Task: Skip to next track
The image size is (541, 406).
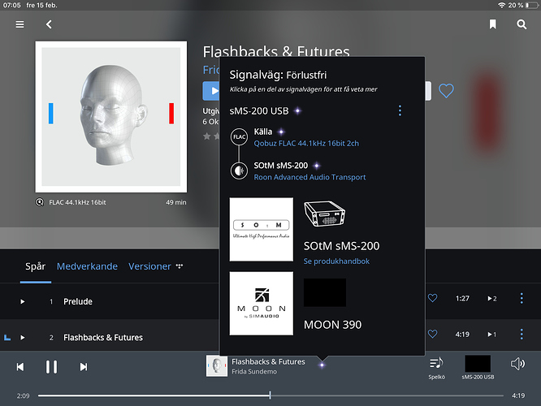Action: click(x=84, y=367)
